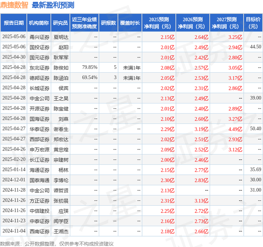Click the 研报数 column header

[108, 23]
